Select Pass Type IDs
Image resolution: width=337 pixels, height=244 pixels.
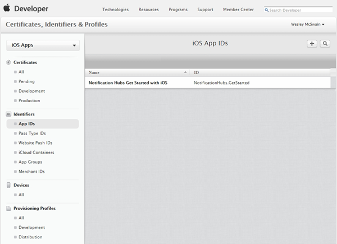[x=32, y=133]
